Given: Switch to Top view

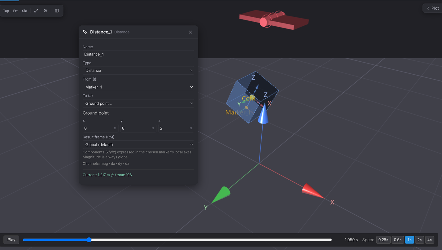Looking at the screenshot, I should click(x=6, y=11).
